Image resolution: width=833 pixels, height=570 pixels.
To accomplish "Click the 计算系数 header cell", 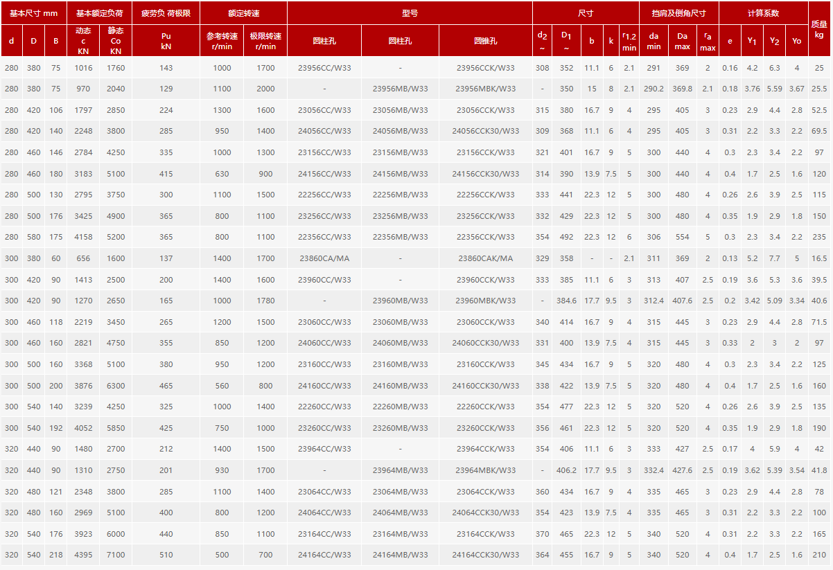I will coord(763,13).
